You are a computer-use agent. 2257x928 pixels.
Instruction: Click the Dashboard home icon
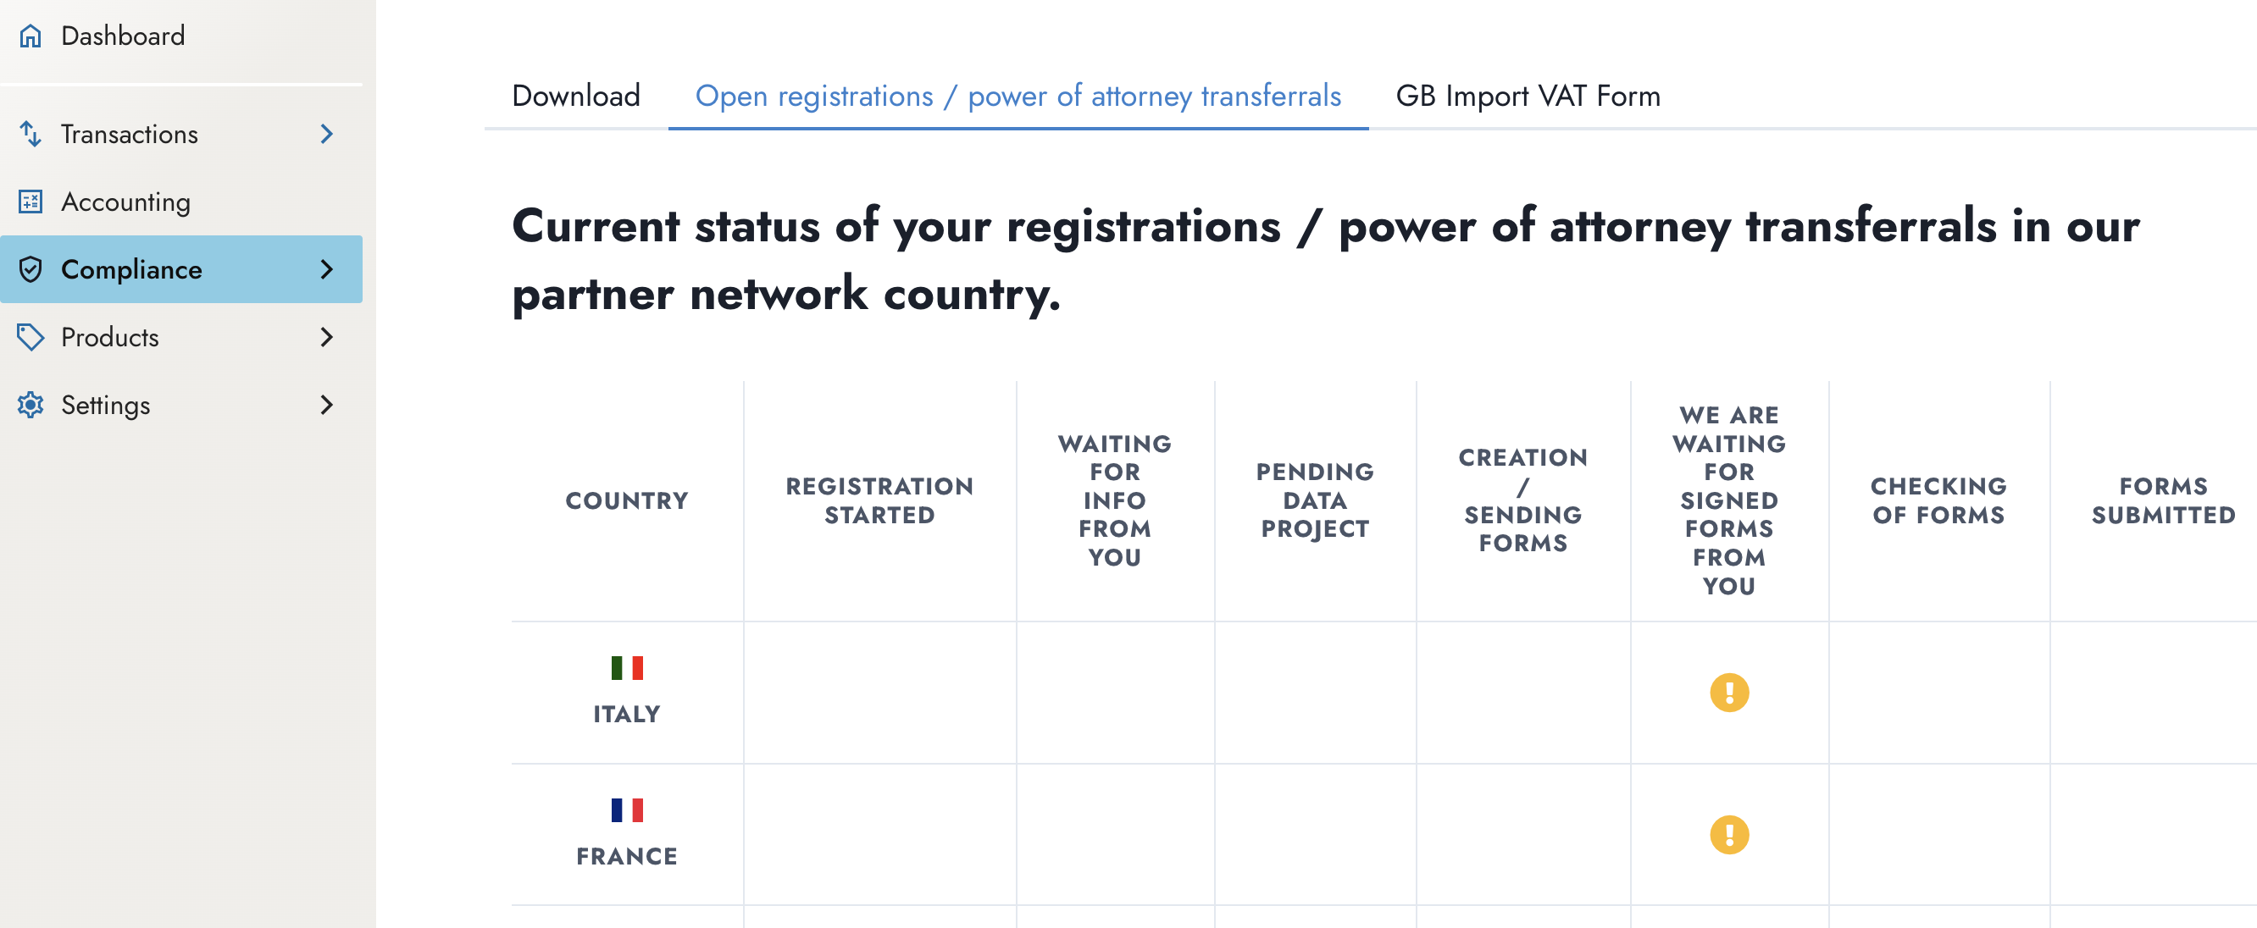(30, 36)
